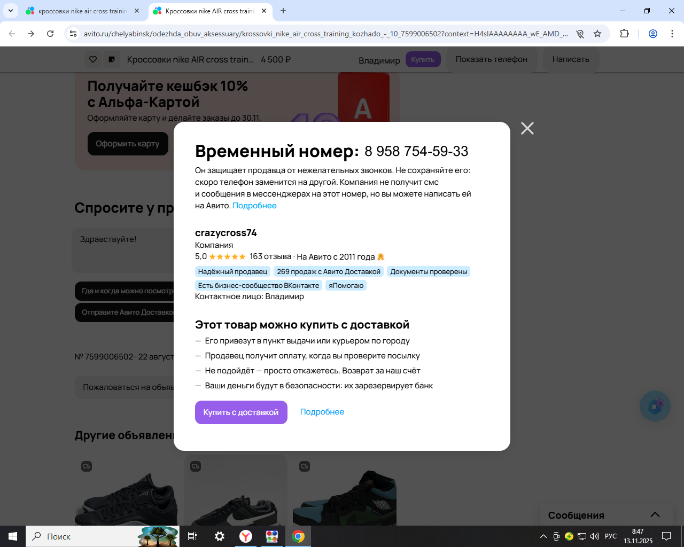Click the Здравствуйте! message input field
This screenshot has height=547, width=684.
pos(123,250)
